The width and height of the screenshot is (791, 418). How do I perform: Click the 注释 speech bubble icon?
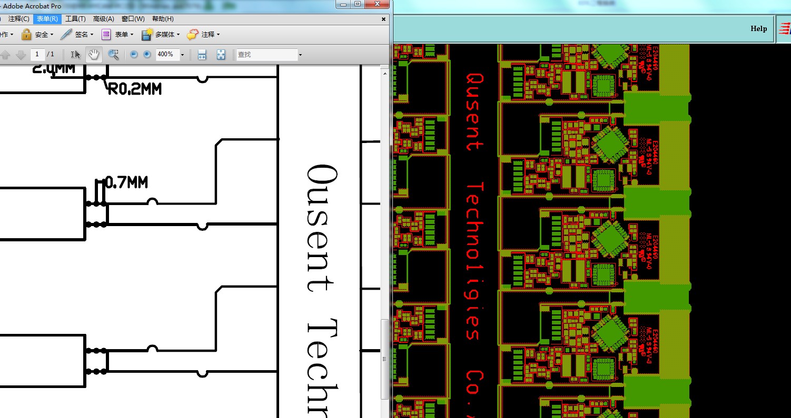tap(193, 35)
